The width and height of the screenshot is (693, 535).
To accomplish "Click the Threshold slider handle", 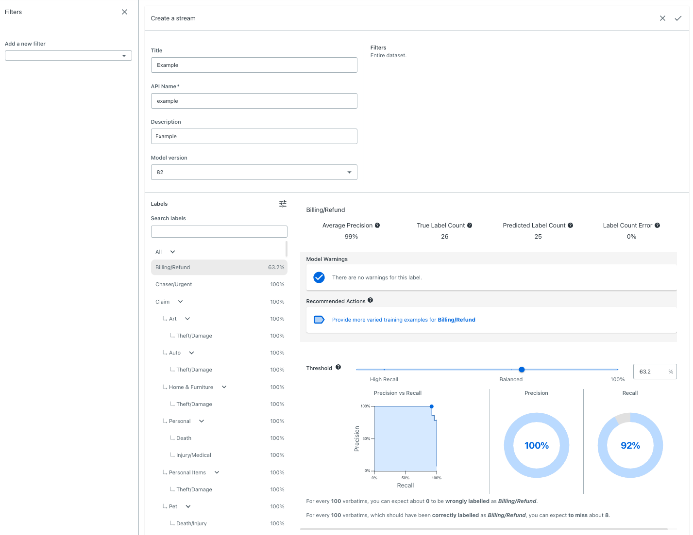I will point(522,370).
